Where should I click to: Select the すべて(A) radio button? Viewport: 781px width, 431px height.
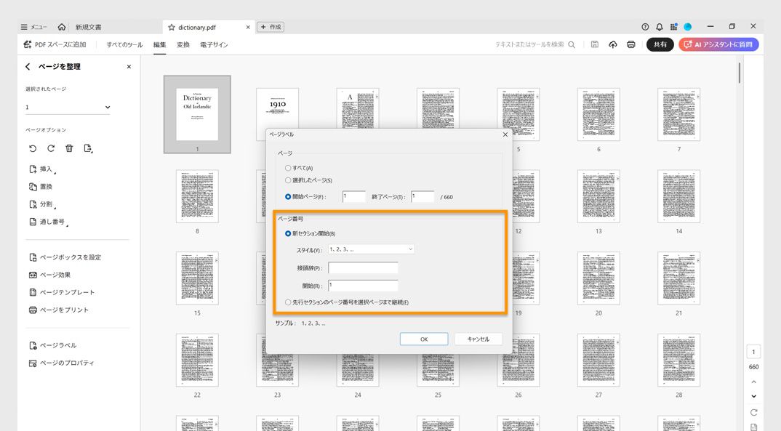click(x=288, y=168)
